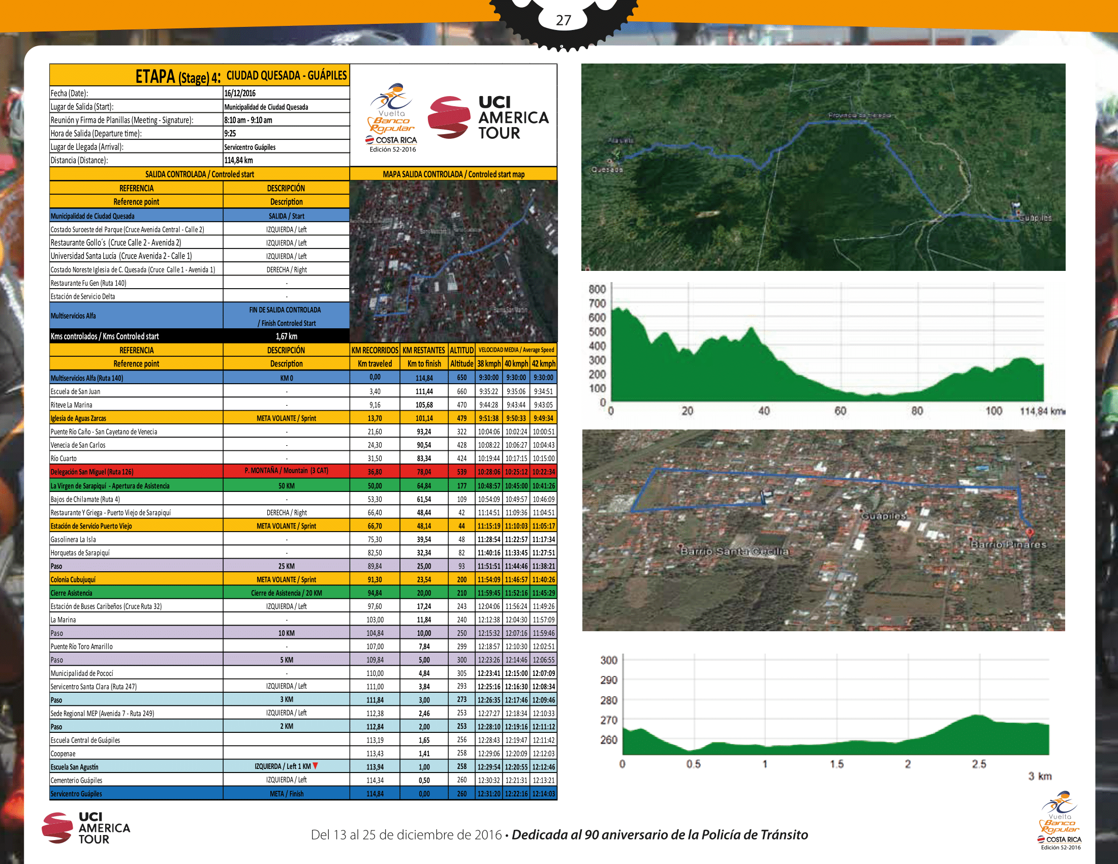Click the bottom-left UCI America Tour logo
1118x864 pixels.
(x=86, y=827)
